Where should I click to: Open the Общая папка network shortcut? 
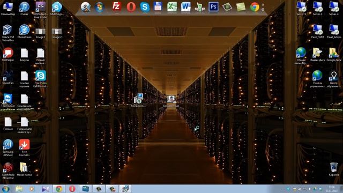[x=301, y=56]
